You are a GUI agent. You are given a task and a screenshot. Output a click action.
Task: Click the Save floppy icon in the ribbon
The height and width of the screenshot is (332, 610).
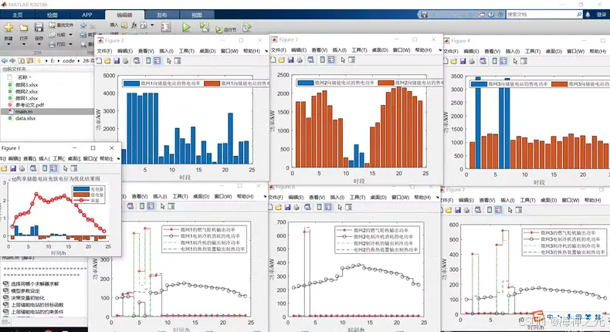39,27
